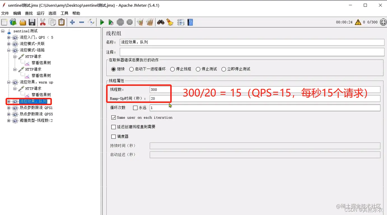Expand the 阈值类型-线程数<2 node
This screenshot has height=215, width=387.
click(9, 121)
